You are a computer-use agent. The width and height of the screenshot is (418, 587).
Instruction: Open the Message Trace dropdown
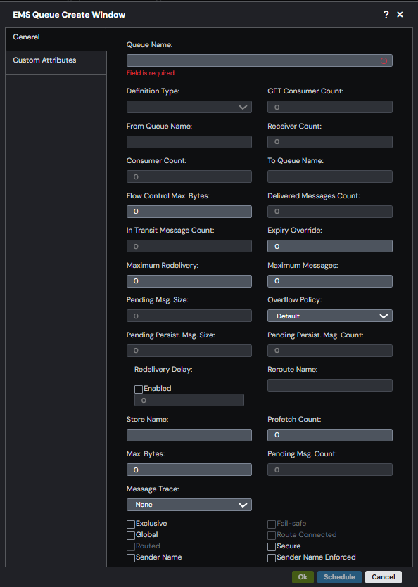(189, 505)
